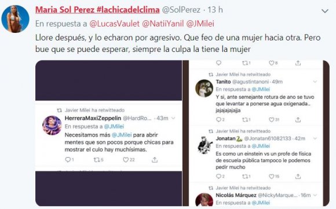Expand options chevron on Jonatan tweet
The height and width of the screenshot is (209, 336).
tap(315, 139)
